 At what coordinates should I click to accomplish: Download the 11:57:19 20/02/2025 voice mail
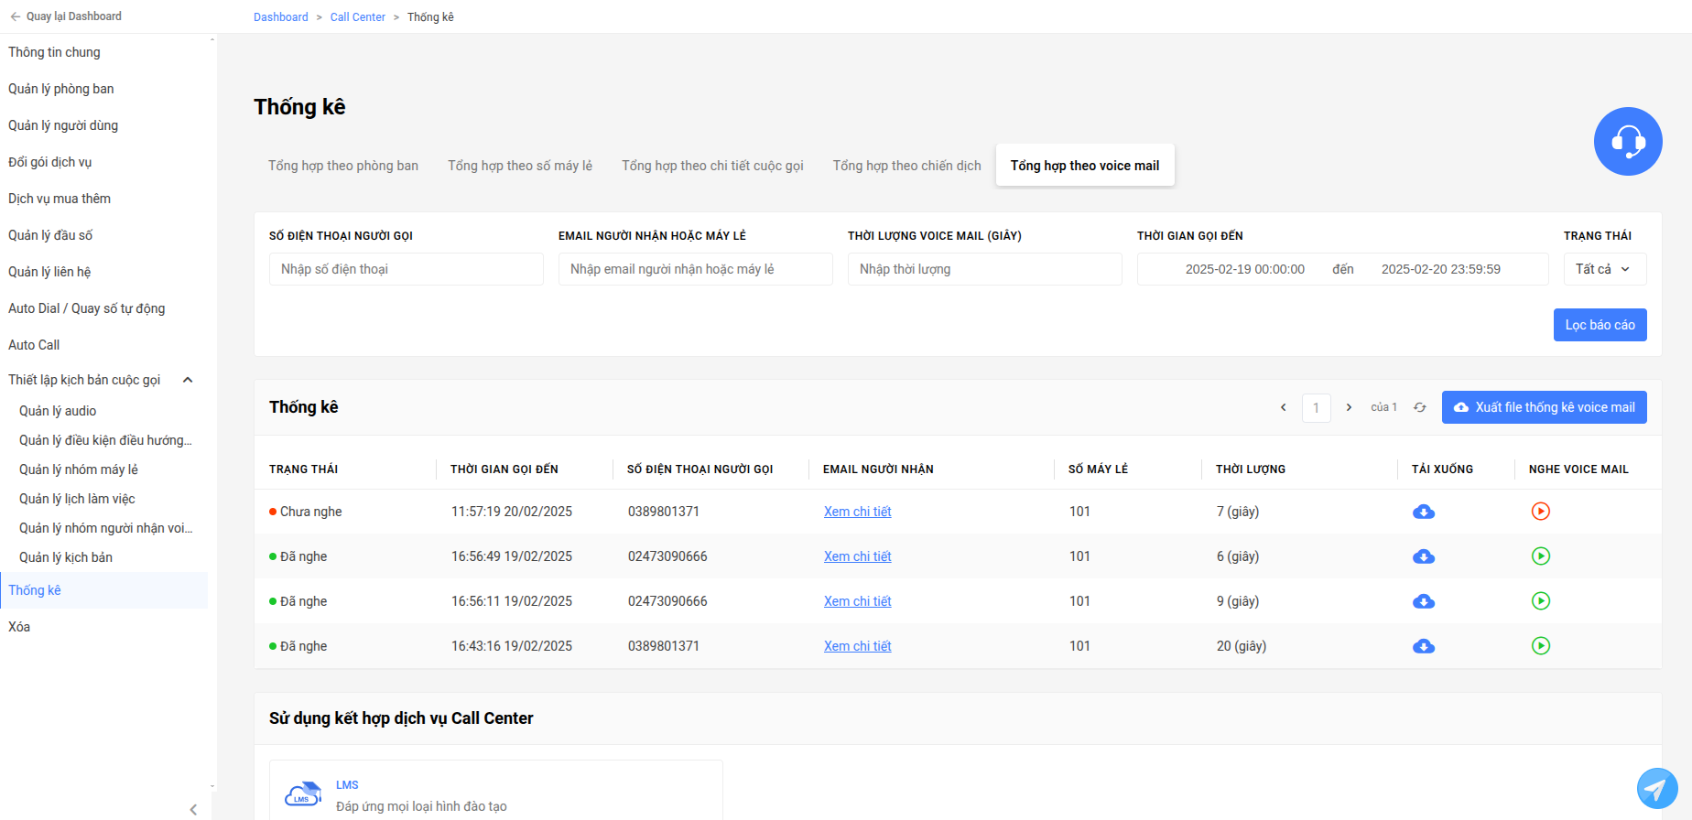(1424, 512)
